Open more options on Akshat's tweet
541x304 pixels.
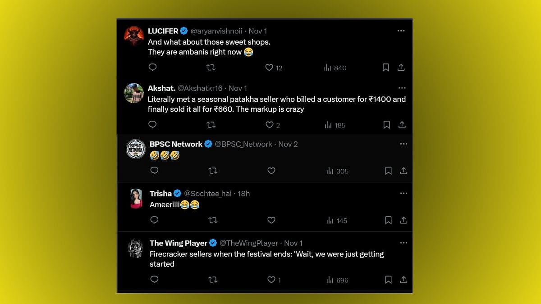pyautogui.click(x=402, y=88)
